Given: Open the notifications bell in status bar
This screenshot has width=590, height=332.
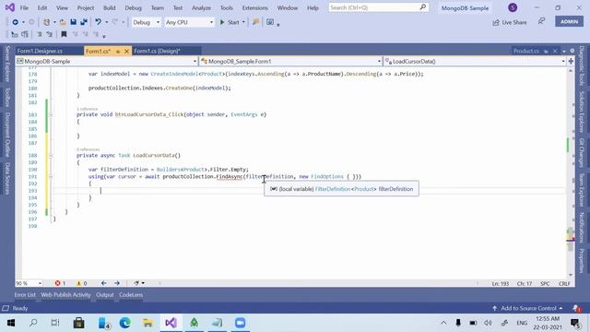Looking at the screenshot, I should click(x=576, y=308).
